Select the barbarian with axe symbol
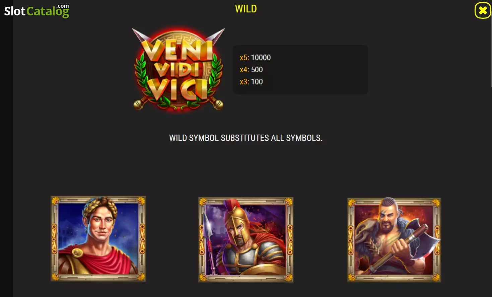The image size is (492, 297). pyautogui.click(x=394, y=240)
